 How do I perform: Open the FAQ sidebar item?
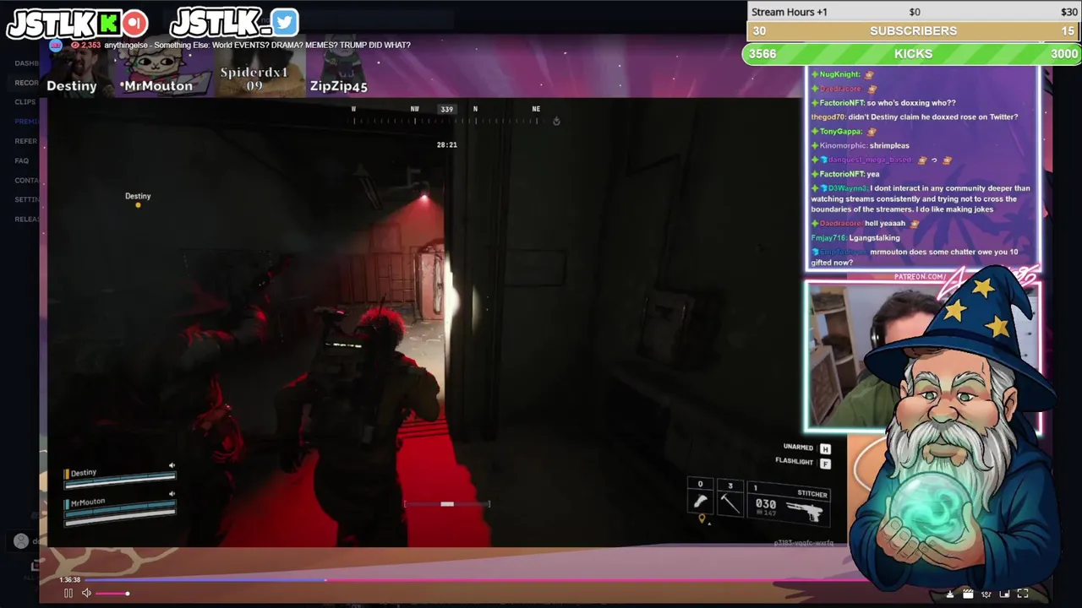[x=22, y=160]
